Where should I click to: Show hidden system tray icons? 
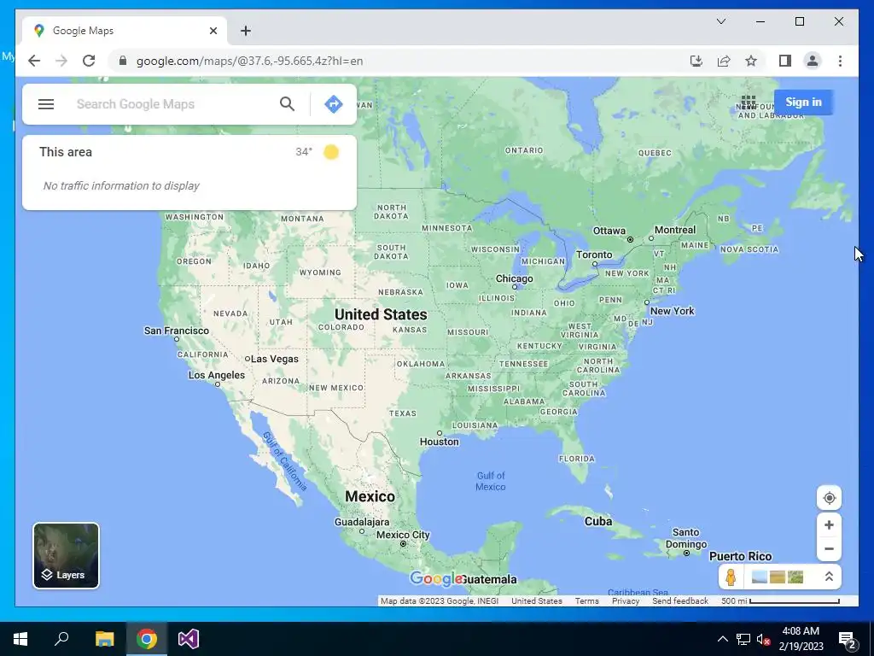click(x=722, y=639)
